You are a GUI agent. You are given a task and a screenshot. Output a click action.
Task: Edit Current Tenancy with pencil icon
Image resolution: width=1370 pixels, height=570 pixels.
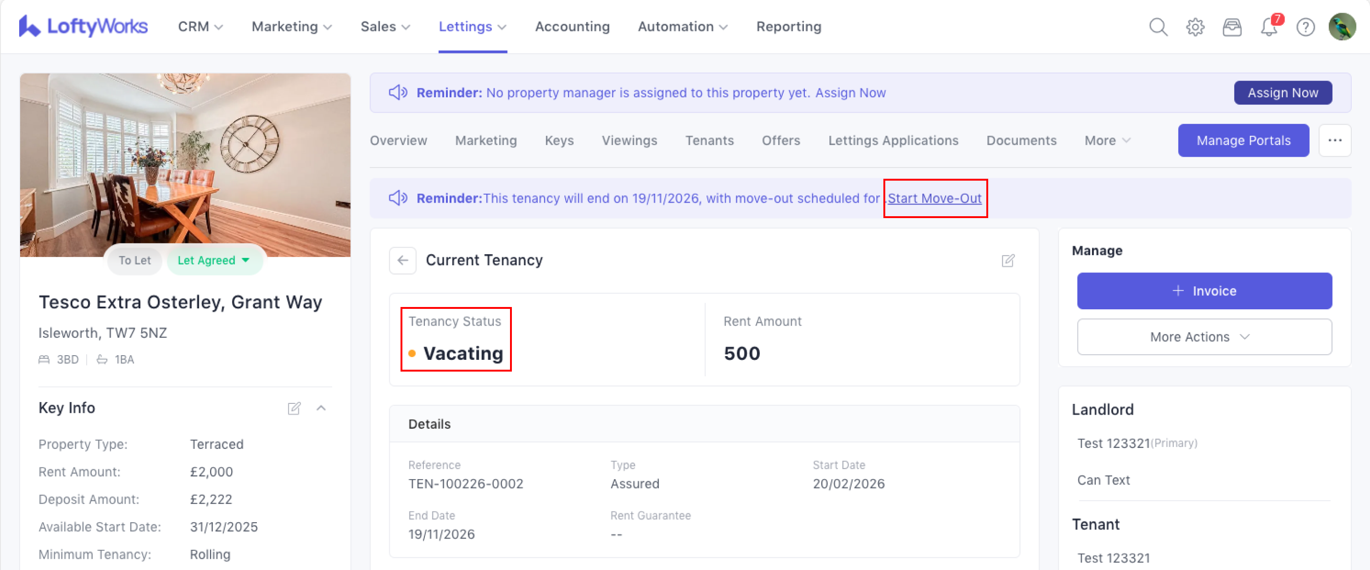pos(1008,261)
